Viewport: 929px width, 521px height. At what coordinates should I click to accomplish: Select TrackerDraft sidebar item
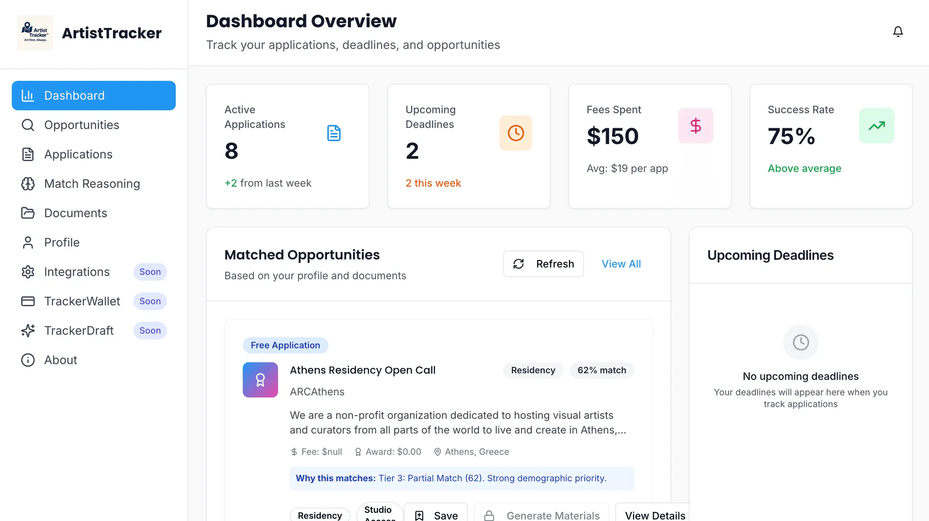94,331
